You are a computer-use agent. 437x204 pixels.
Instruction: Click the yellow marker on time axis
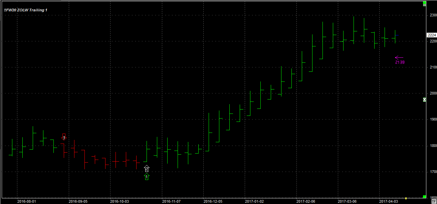tap(406, 198)
